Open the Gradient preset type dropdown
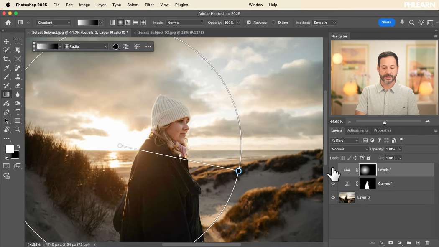Image resolution: width=439 pixels, height=247 pixels. [x=54, y=23]
